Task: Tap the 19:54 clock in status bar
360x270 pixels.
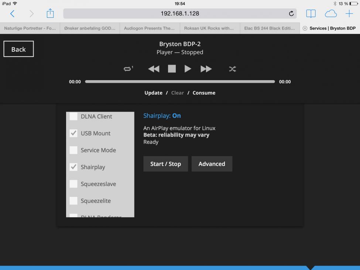Action: (x=180, y=4)
